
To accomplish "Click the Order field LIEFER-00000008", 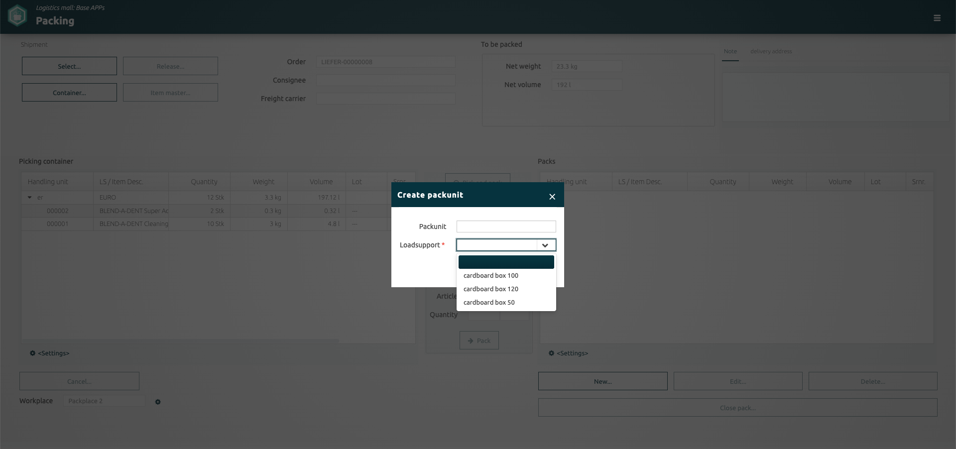I will (x=385, y=62).
